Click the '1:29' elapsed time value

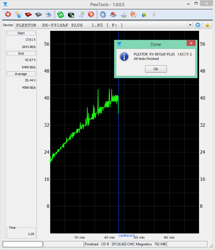[31, 234]
